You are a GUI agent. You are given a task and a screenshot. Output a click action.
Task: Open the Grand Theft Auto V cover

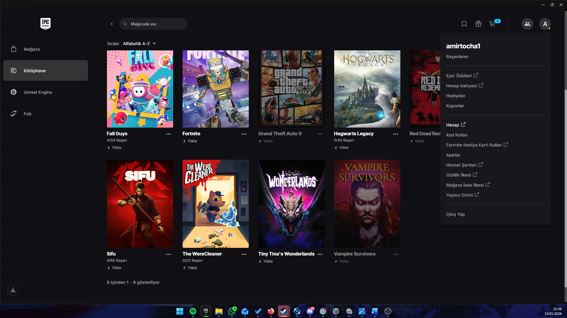(291, 89)
